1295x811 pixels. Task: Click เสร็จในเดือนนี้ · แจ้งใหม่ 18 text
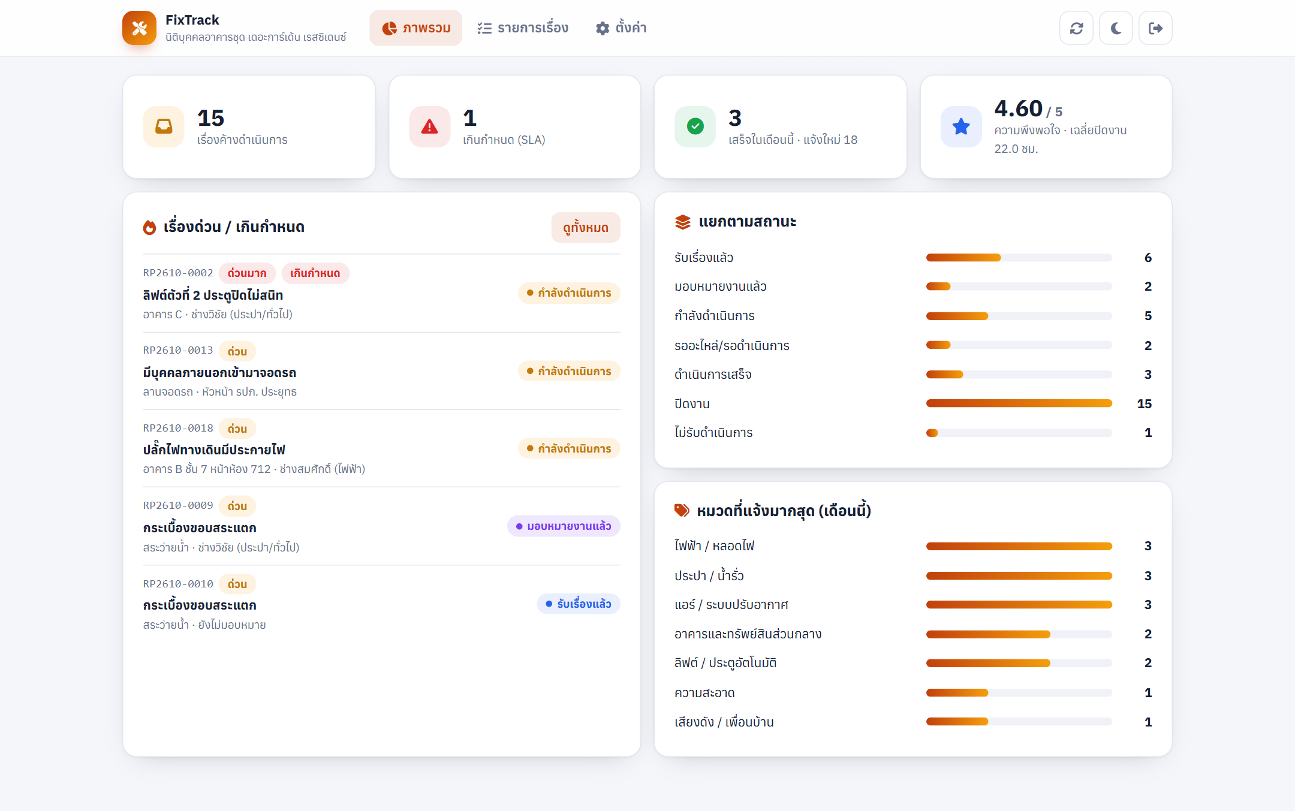coord(793,140)
